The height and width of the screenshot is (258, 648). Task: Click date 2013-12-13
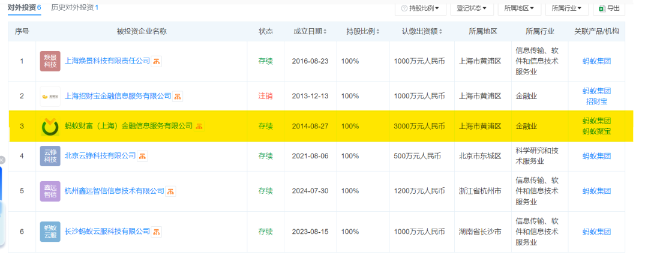[x=310, y=97]
